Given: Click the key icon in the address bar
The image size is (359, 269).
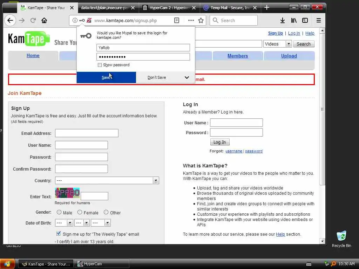Looking at the screenshot, I should coord(82,20).
